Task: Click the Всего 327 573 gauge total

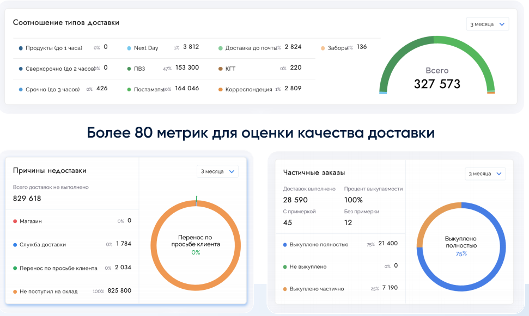Action: (437, 79)
